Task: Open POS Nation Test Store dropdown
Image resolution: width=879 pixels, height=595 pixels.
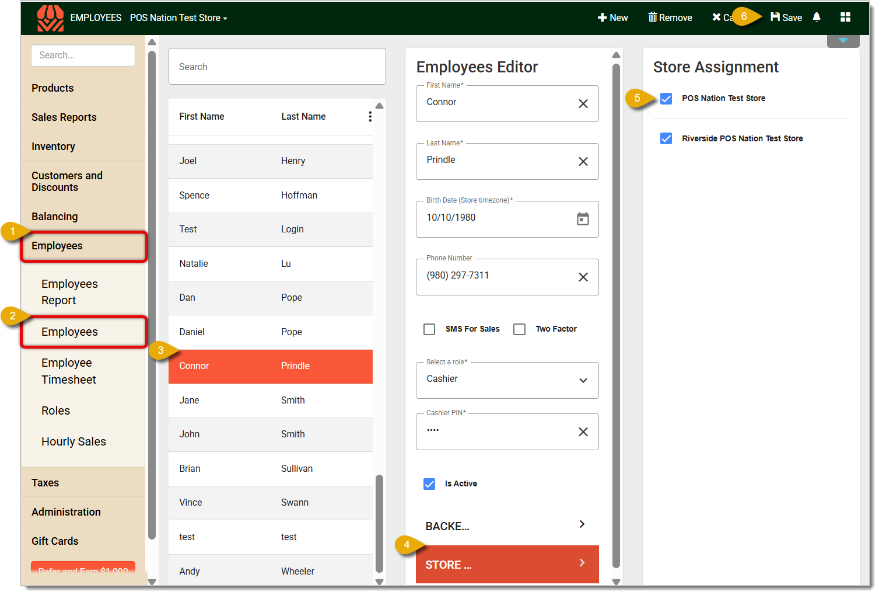Action: 178,18
